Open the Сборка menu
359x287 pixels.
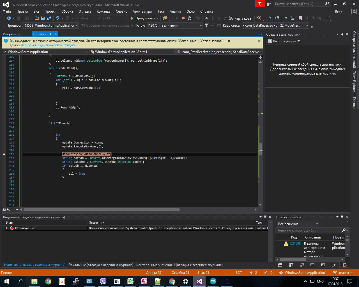(67, 11)
